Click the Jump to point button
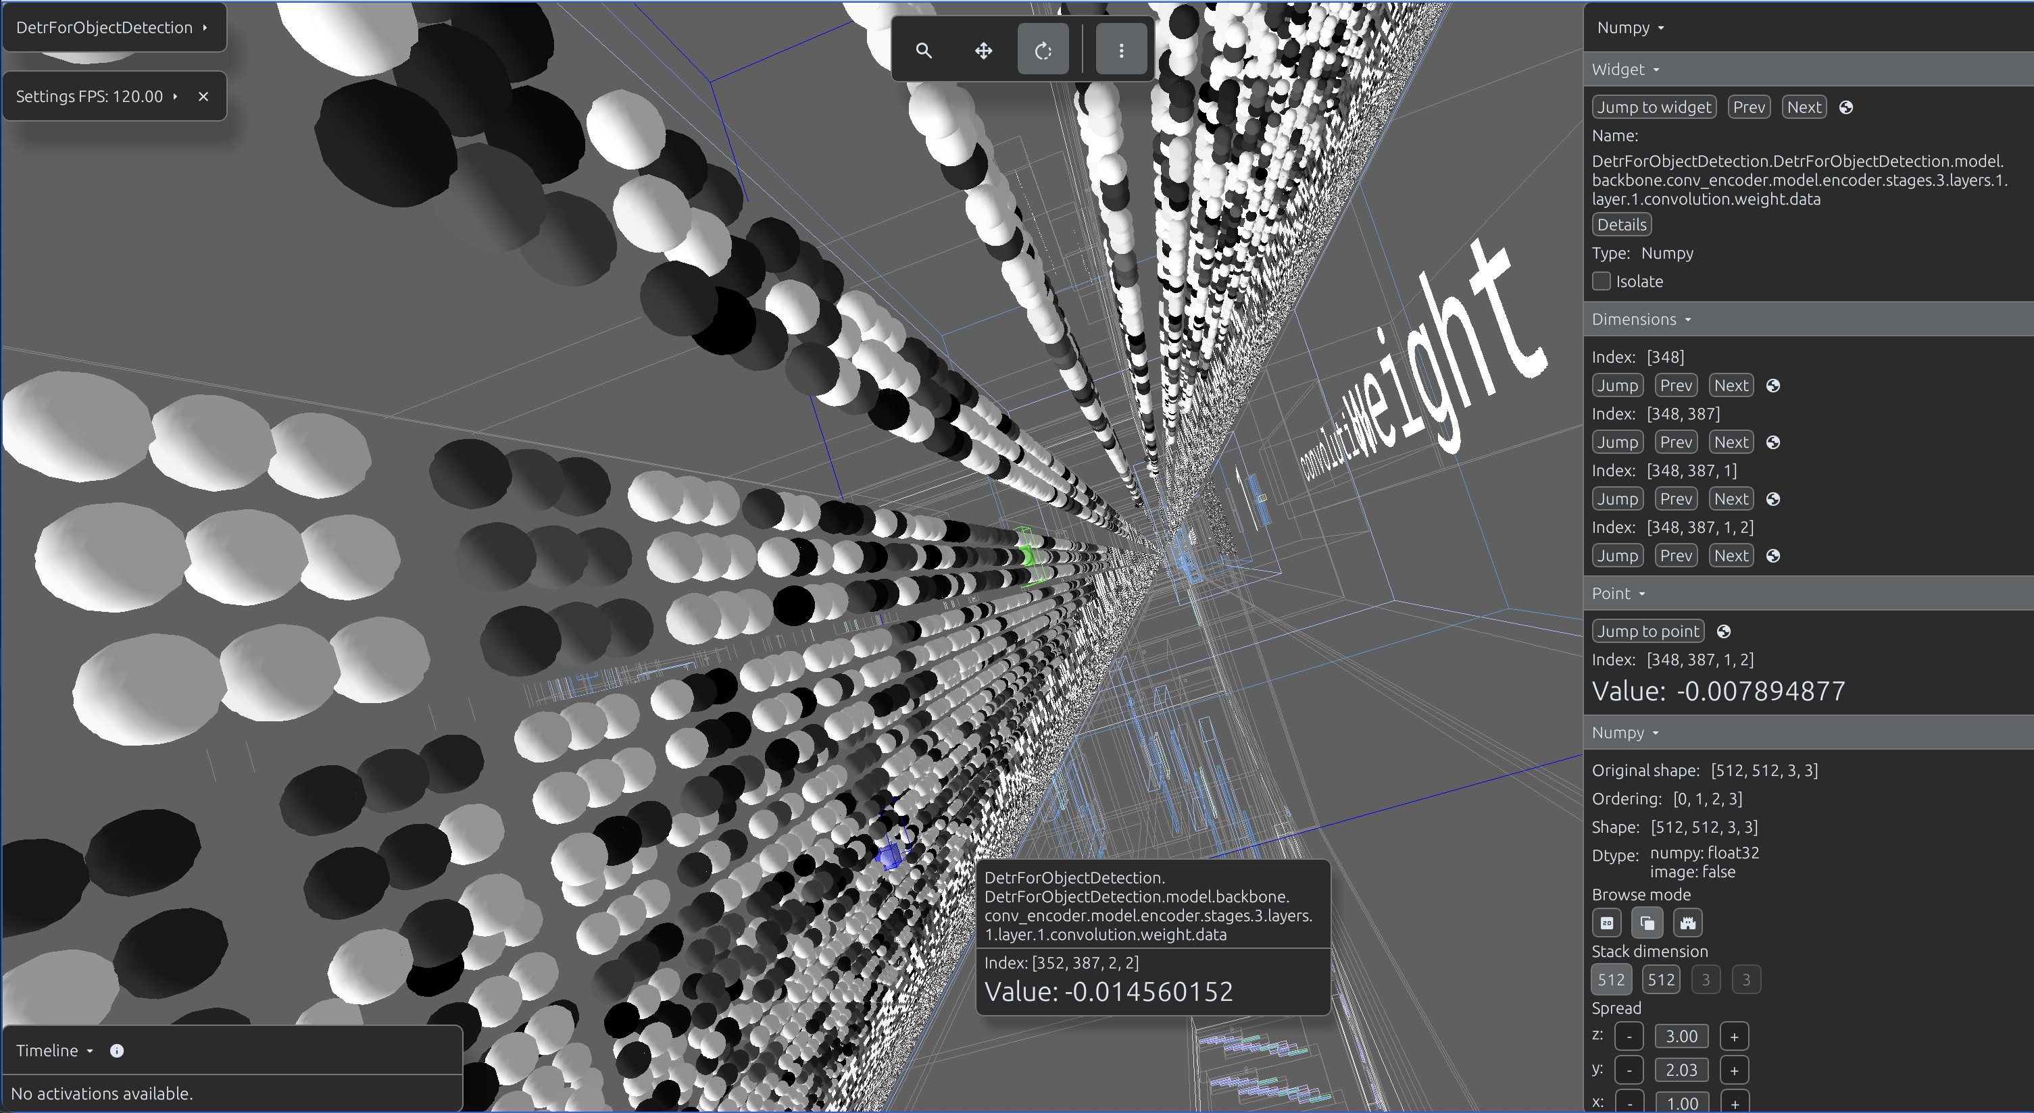 pos(1648,631)
